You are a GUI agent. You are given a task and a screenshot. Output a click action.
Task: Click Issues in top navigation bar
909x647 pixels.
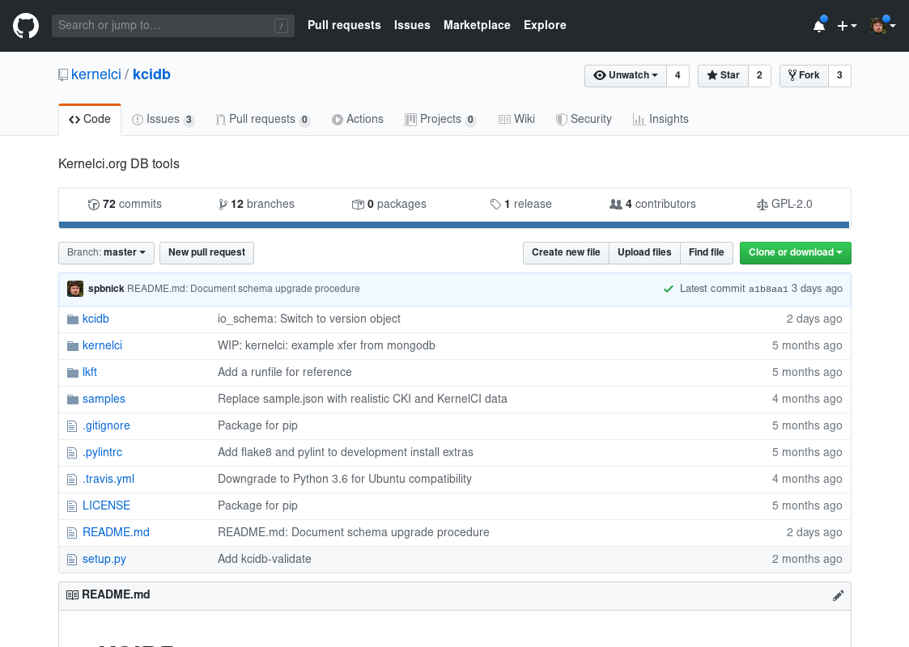click(x=412, y=25)
